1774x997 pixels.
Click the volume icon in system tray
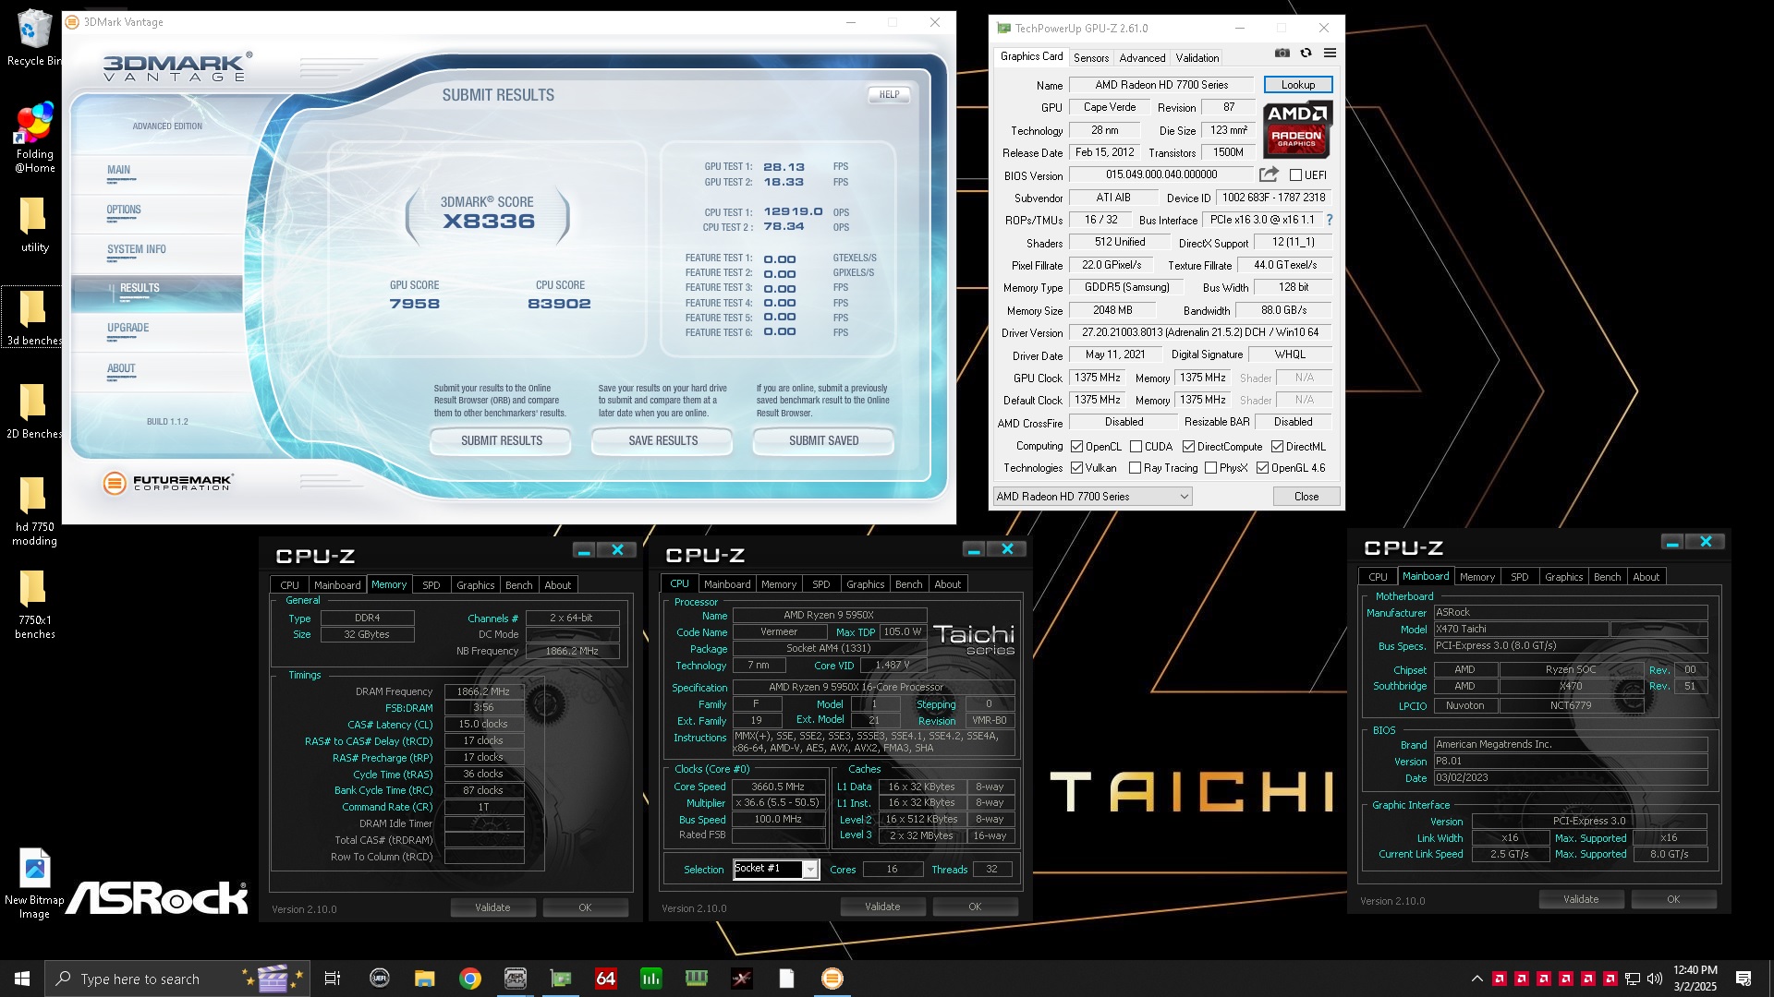coord(1654,979)
